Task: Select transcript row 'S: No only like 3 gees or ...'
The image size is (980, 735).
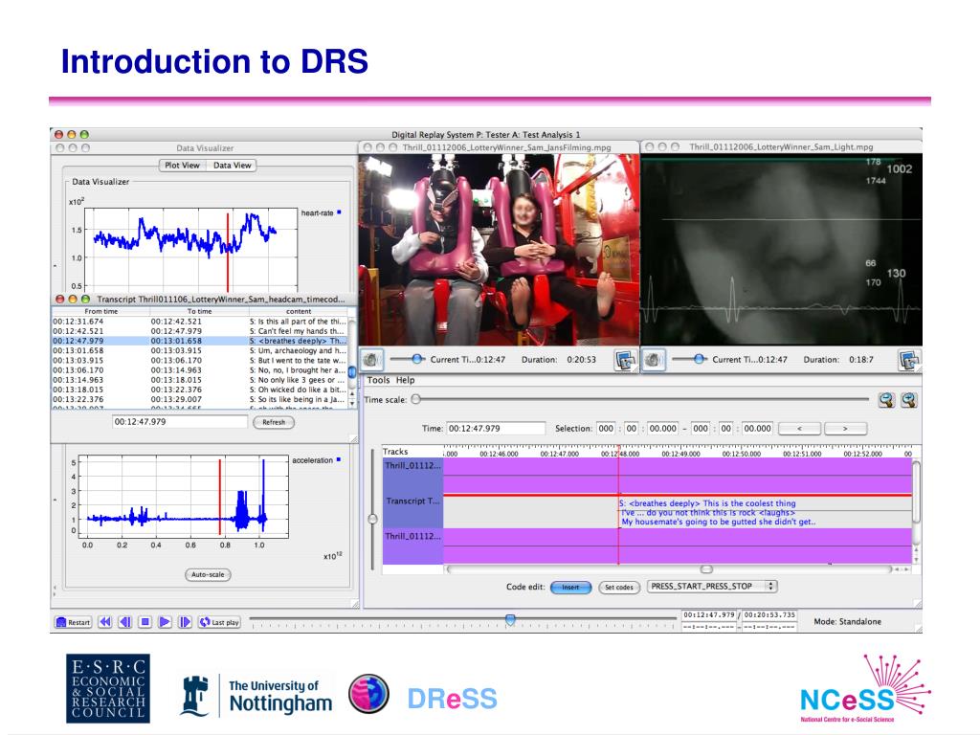Action: (200, 380)
